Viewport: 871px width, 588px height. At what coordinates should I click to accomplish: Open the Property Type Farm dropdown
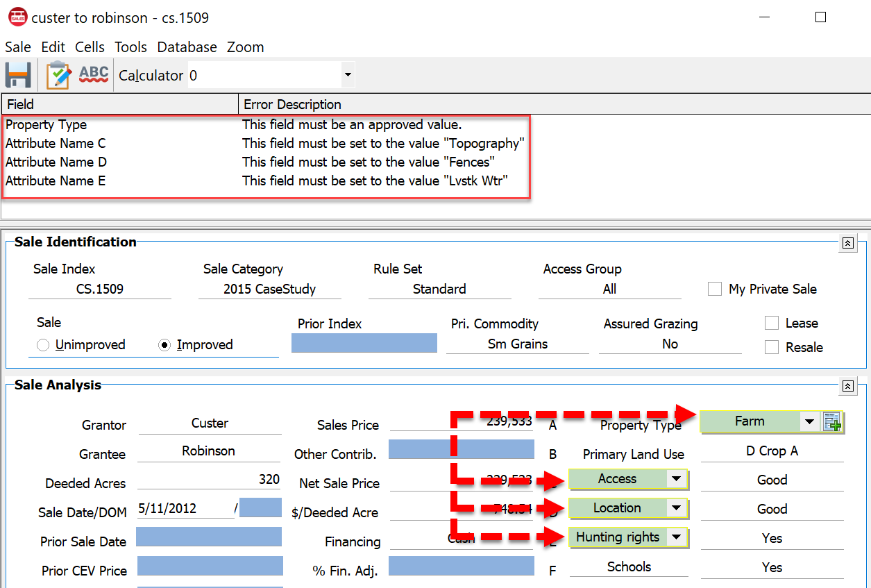[x=809, y=421]
